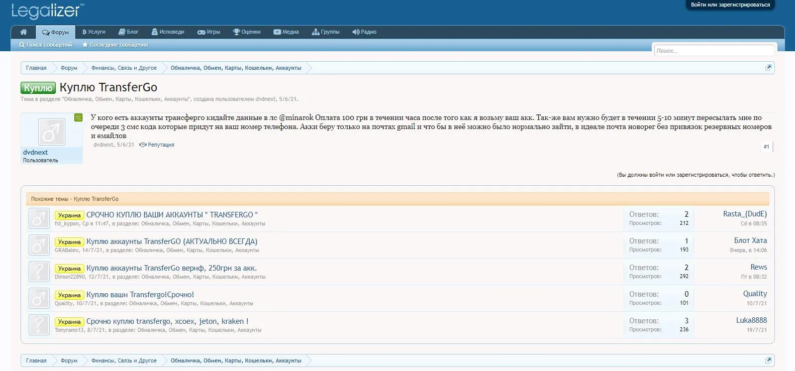Open the Медиа section
Viewport: 795px width, 371px height.
point(286,32)
